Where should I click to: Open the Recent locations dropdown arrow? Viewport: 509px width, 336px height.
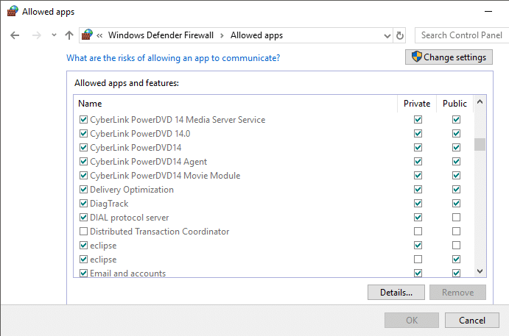(54, 35)
